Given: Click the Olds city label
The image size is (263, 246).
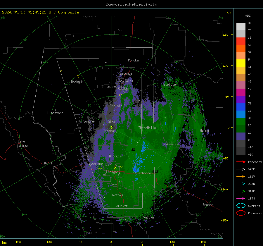Looking at the screenshot, I should 111,122.
